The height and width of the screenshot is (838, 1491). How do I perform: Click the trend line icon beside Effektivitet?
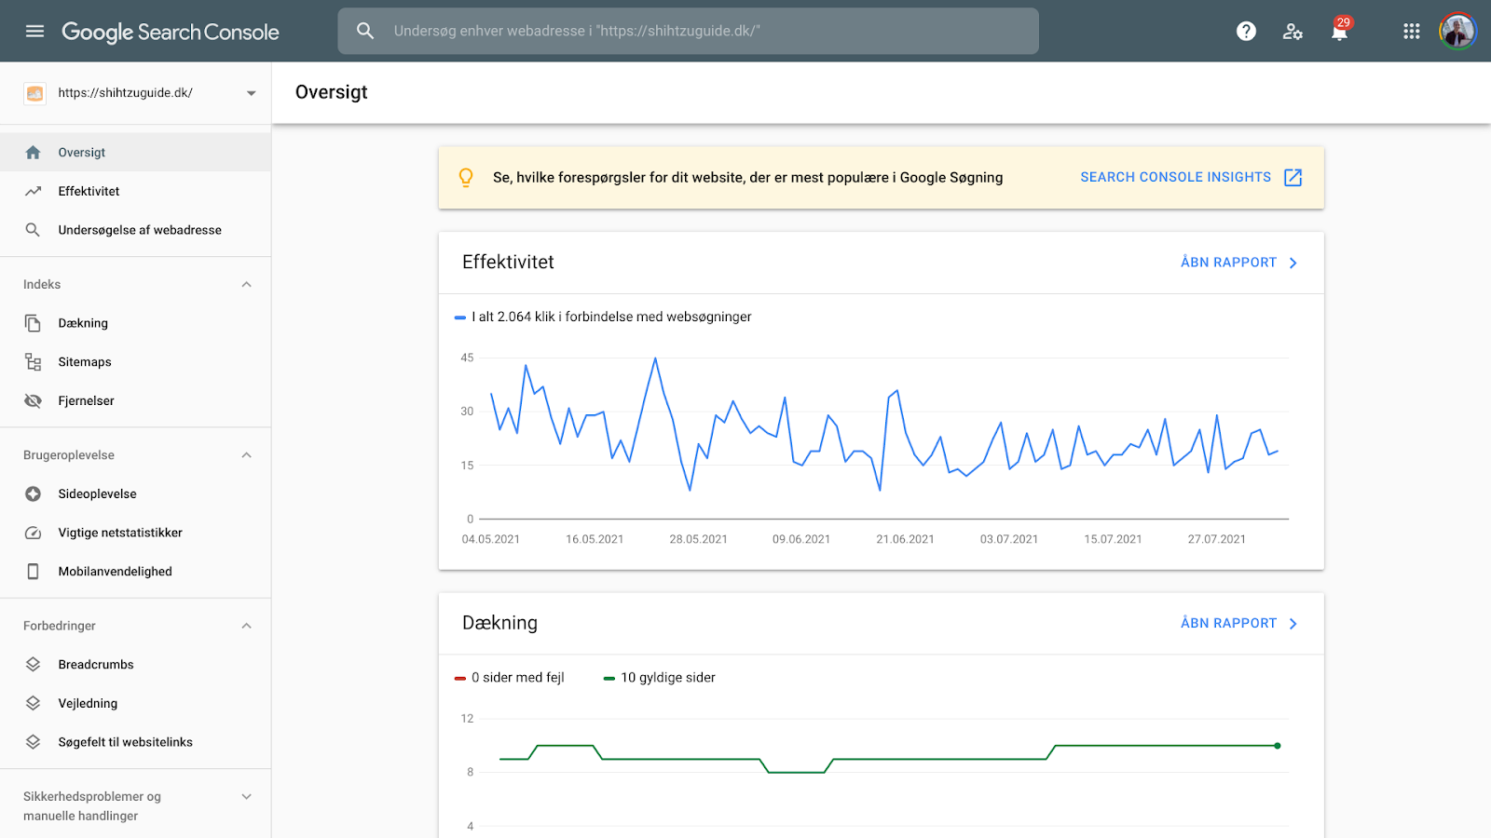coord(33,191)
